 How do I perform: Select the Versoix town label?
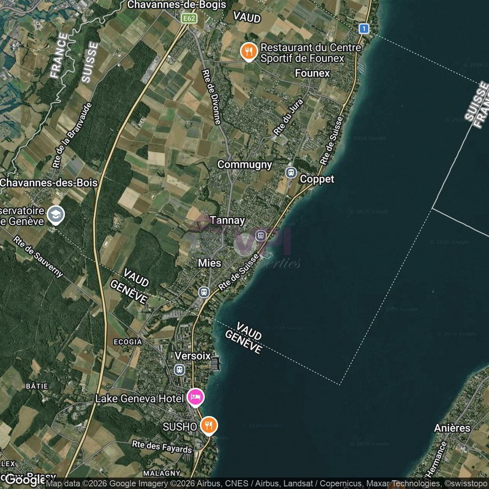[x=192, y=356]
